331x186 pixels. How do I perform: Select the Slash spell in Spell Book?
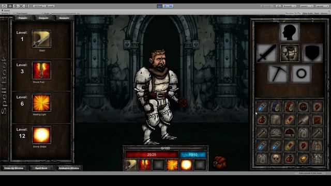click(41, 39)
